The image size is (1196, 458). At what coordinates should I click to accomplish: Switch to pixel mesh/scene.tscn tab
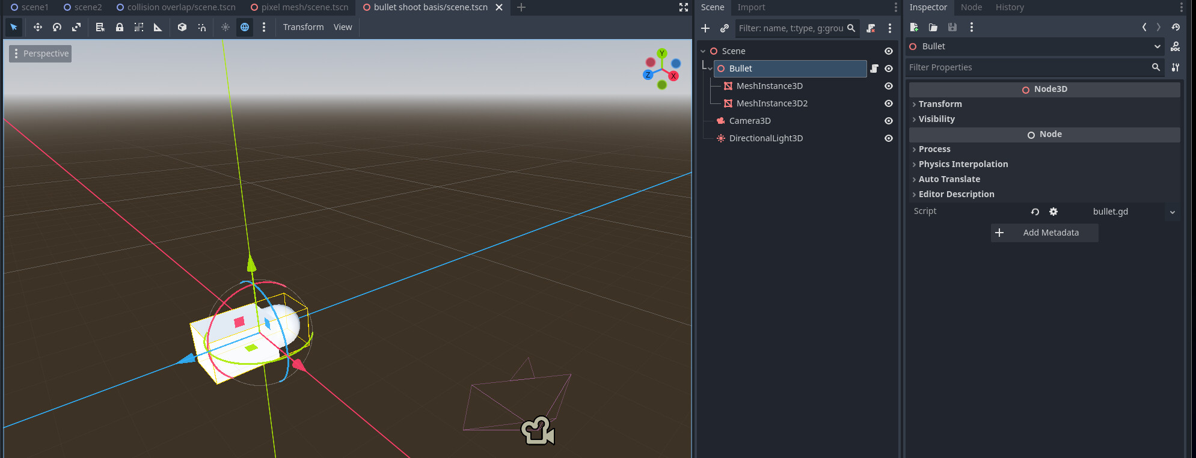point(299,7)
